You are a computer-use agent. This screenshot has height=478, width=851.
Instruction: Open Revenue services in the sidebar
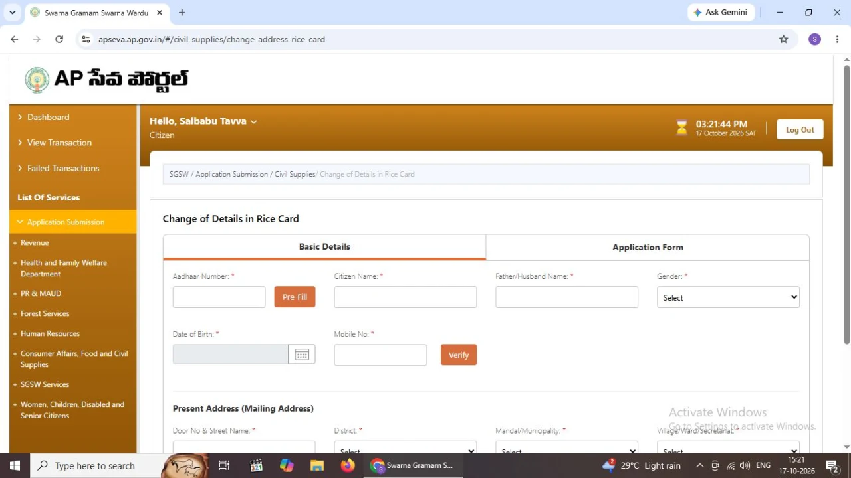pyautogui.click(x=35, y=242)
